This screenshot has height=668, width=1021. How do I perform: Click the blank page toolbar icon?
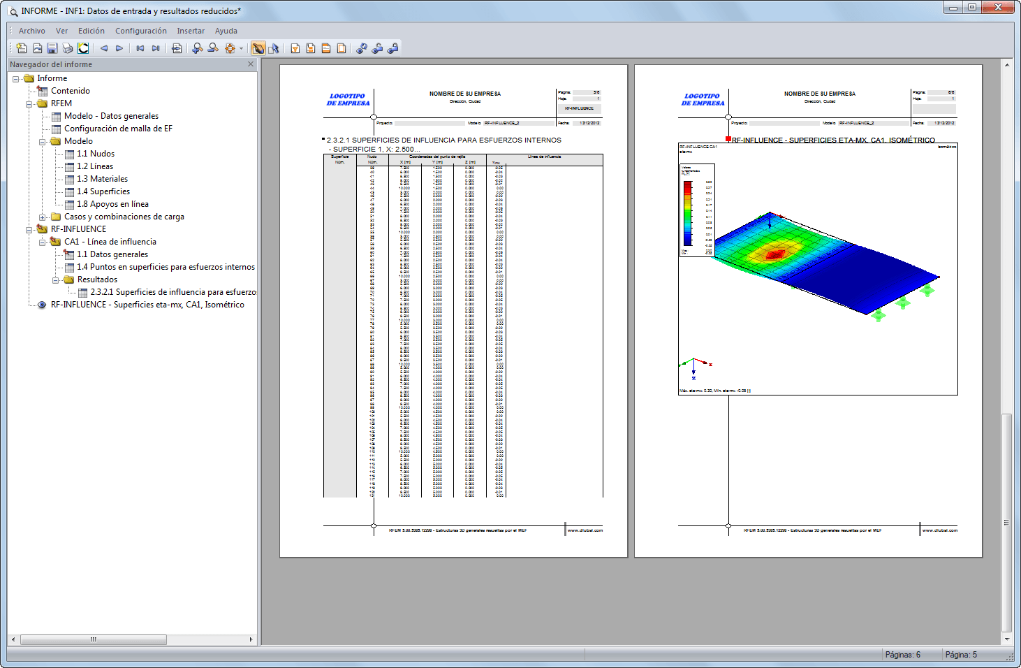click(x=341, y=48)
